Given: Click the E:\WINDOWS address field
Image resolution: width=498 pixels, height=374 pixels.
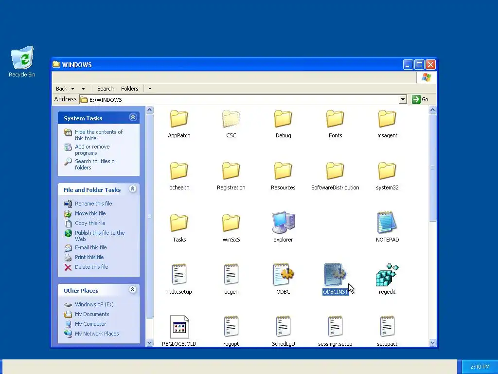Looking at the screenshot, I should [x=239, y=99].
